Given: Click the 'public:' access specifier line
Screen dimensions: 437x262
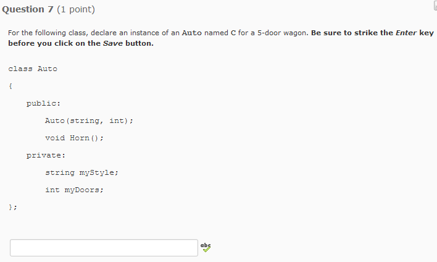Looking at the screenshot, I should pos(43,103).
